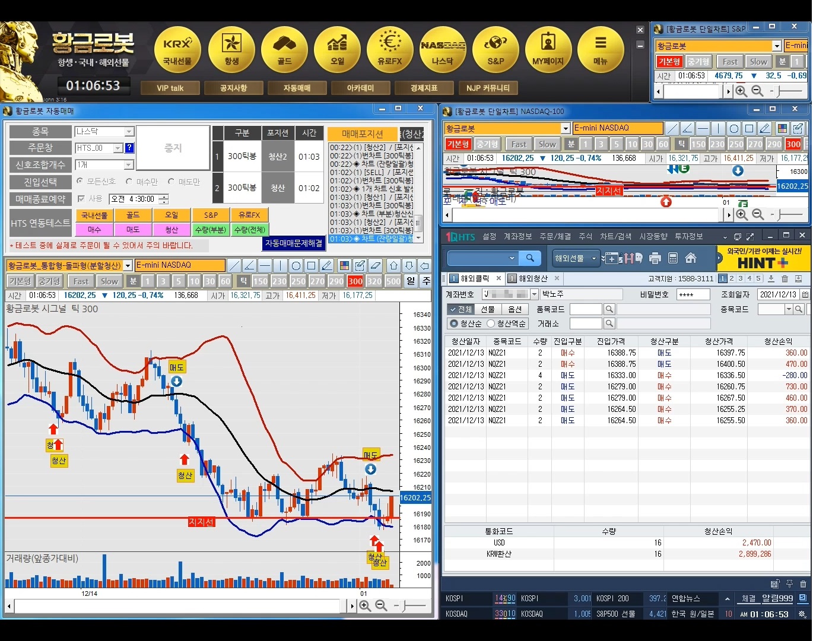Select the rectangle drawing tool in main chart
The image size is (813, 641).
(312, 265)
